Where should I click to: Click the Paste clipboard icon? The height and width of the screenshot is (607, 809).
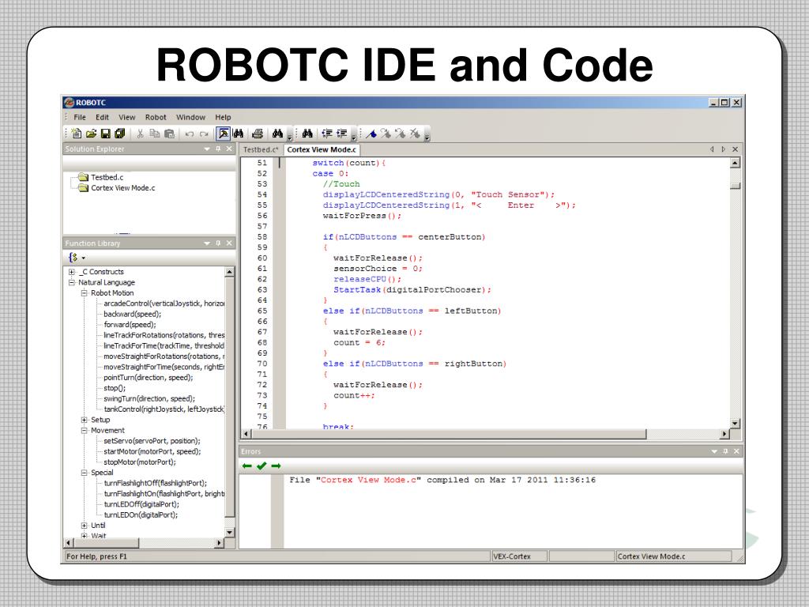(x=169, y=134)
